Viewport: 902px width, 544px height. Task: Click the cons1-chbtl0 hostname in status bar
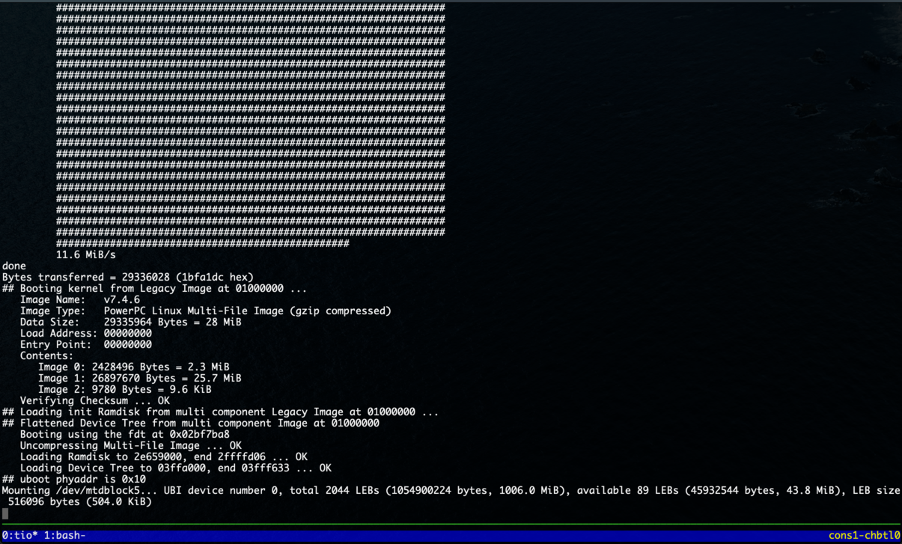point(864,536)
